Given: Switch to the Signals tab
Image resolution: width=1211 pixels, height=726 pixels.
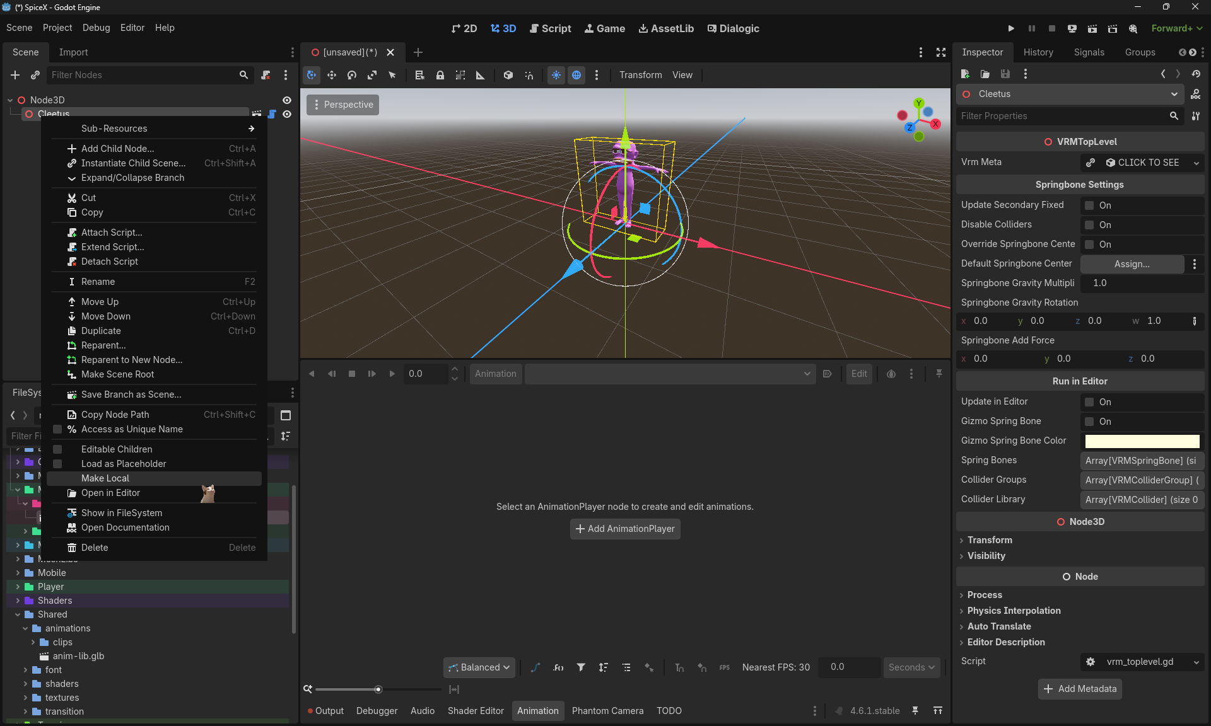Looking at the screenshot, I should click(x=1089, y=52).
